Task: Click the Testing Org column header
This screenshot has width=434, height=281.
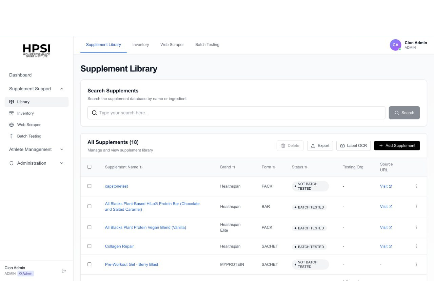Action: click(x=353, y=167)
